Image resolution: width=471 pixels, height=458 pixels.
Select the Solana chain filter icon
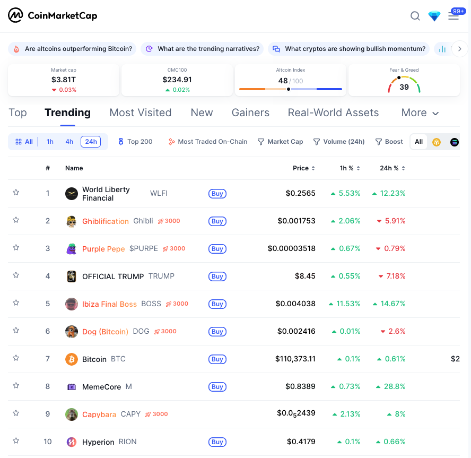(455, 142)
